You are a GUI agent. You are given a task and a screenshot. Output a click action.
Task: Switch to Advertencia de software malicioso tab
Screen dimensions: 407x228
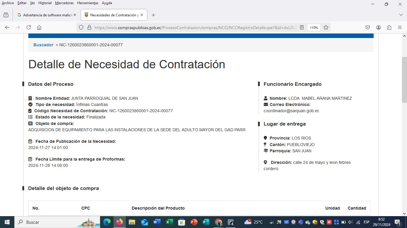point(45,15)
